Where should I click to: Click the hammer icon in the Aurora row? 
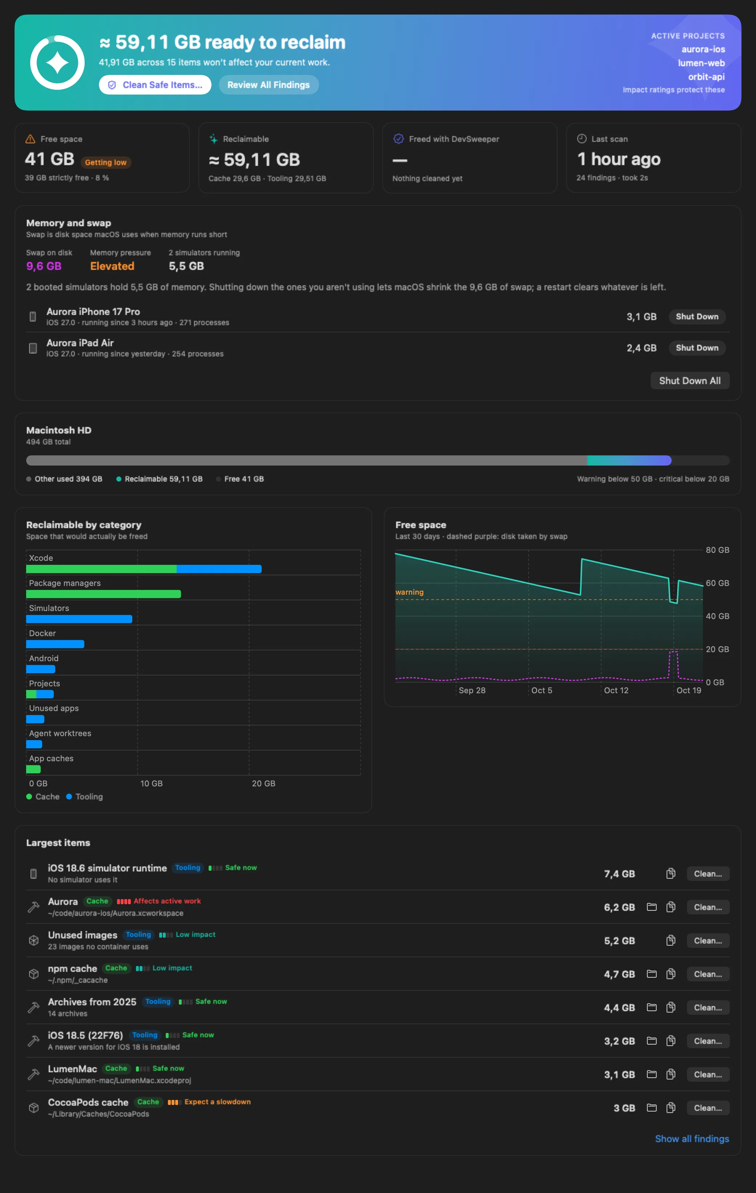coord(33,907)
